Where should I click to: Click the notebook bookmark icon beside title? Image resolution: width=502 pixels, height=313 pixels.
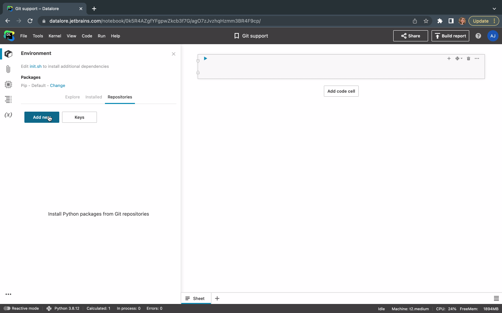tap(237, 36)
